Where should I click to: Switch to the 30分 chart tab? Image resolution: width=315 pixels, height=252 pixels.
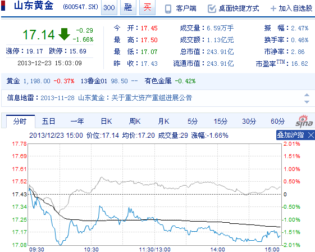[x=249, y=121]
